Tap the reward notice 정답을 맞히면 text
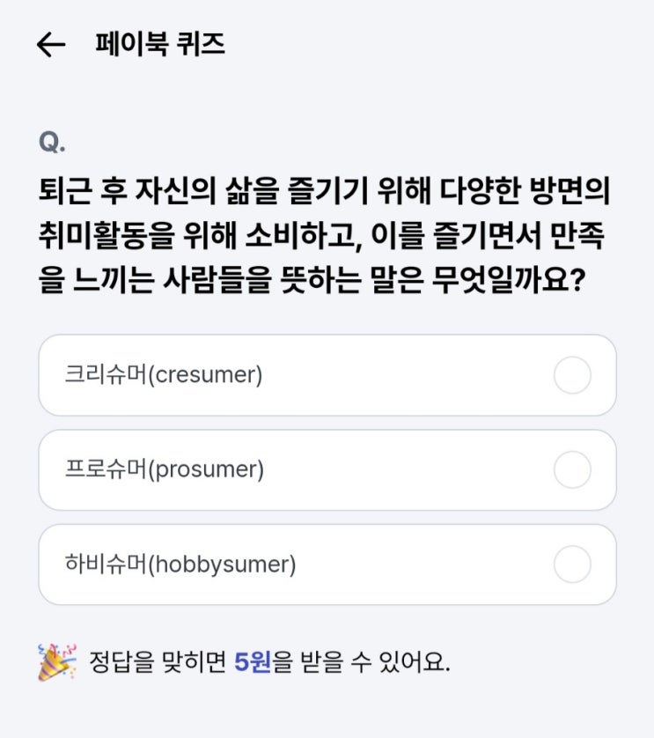Viewport: 654px width, 738px height. pos(158,661)
